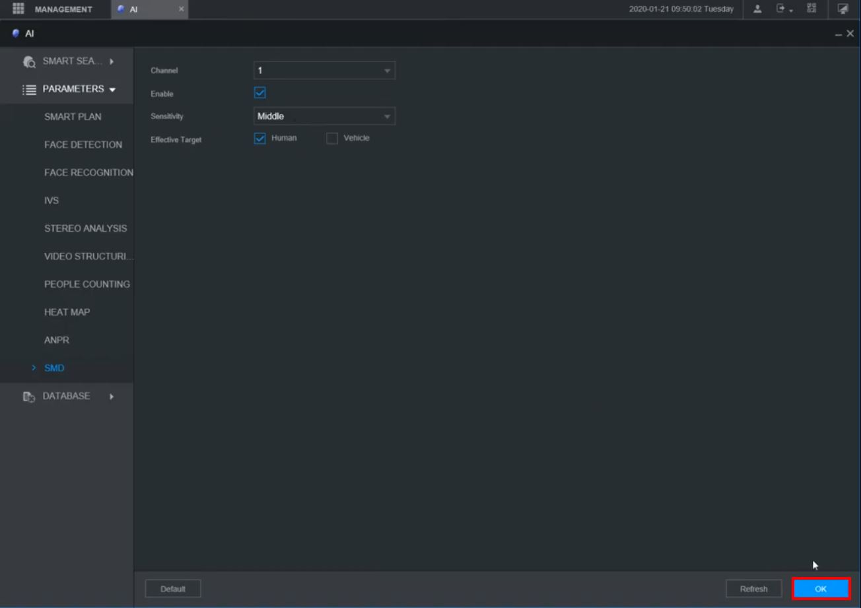Open Stereo Analysis settings

(85, 228)
